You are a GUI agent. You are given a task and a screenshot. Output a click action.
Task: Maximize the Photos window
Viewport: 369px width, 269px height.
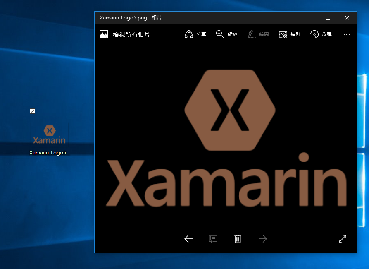pyautogui.click(x=328, y=18)
